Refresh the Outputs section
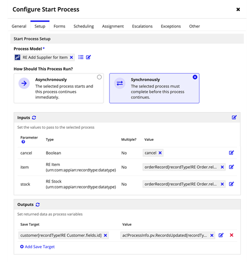Viewport: 247px width, 263px height. [38, 204]
